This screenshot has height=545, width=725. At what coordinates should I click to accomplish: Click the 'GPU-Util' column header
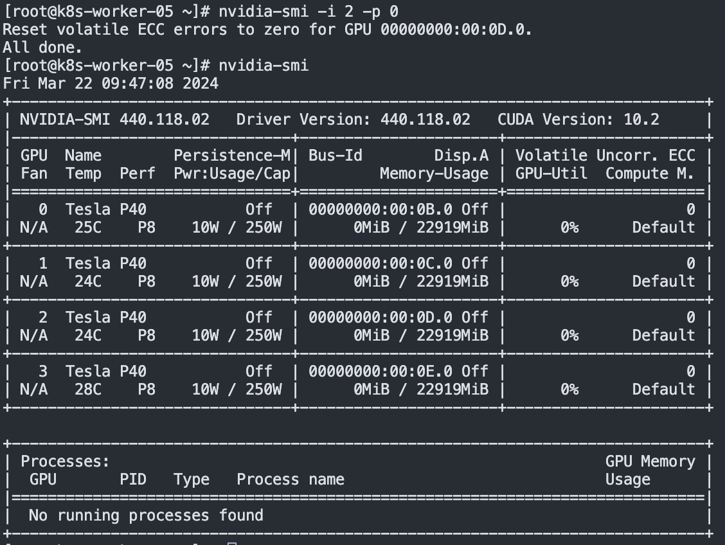[x=551, y=174]
